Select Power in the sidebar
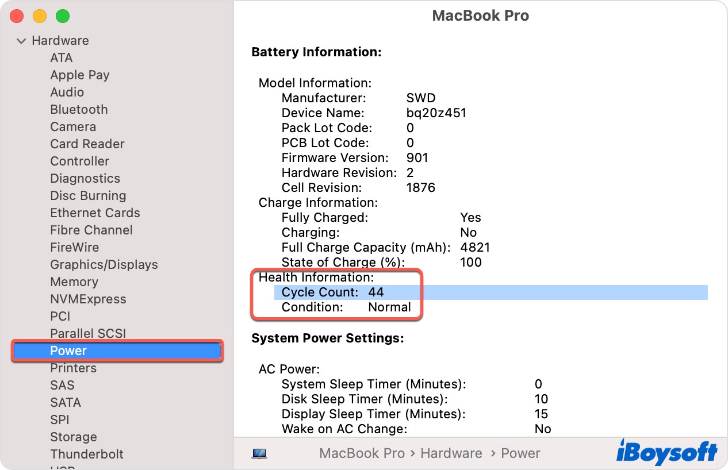 pos(68,351)
